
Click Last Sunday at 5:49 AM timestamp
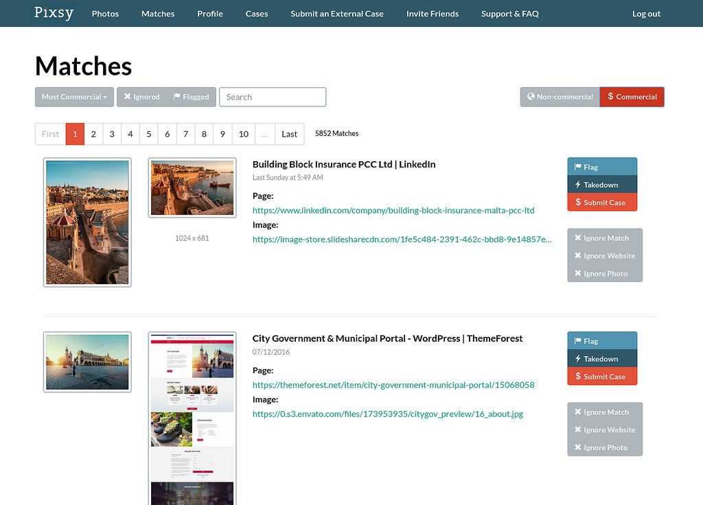pos(288,178)
